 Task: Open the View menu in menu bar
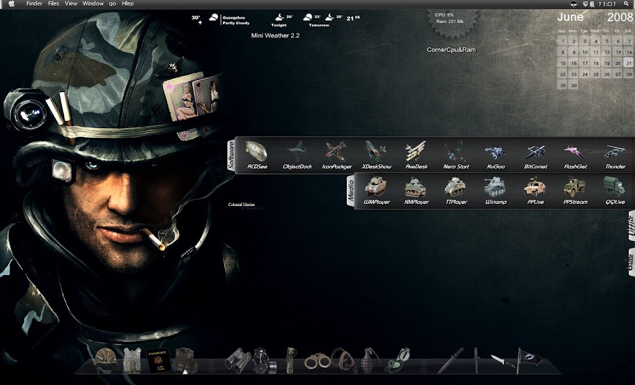coord(71,3)
